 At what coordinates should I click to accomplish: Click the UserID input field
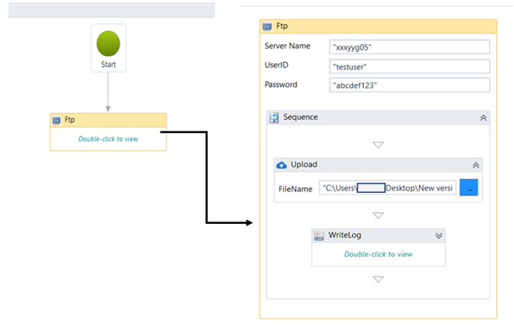[x=409, y=66]
